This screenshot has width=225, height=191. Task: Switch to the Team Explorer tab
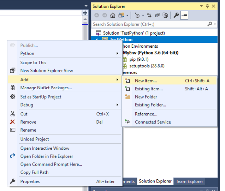(x=189, y=181)
